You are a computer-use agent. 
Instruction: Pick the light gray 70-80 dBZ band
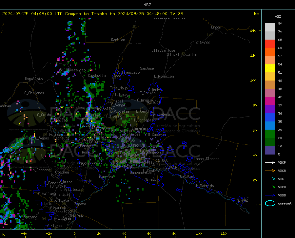point(270,27)
